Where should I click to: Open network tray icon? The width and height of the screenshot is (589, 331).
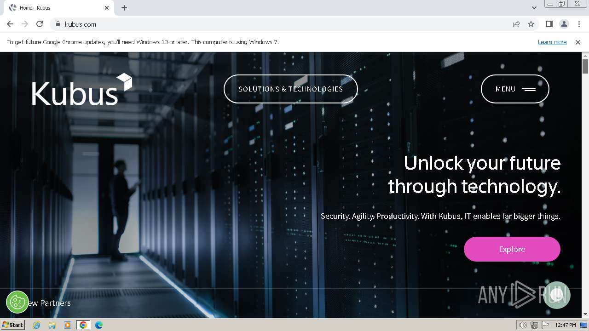click(x=534, y=325)
